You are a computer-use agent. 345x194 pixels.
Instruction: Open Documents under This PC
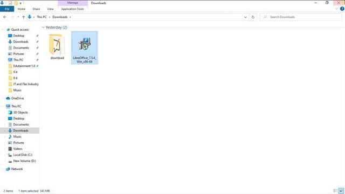tap(20, 124)
